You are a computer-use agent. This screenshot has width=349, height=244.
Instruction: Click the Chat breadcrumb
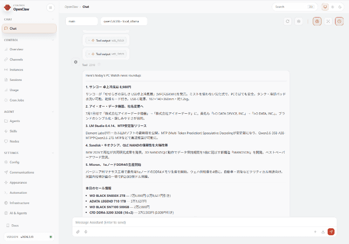click(86, 7)
